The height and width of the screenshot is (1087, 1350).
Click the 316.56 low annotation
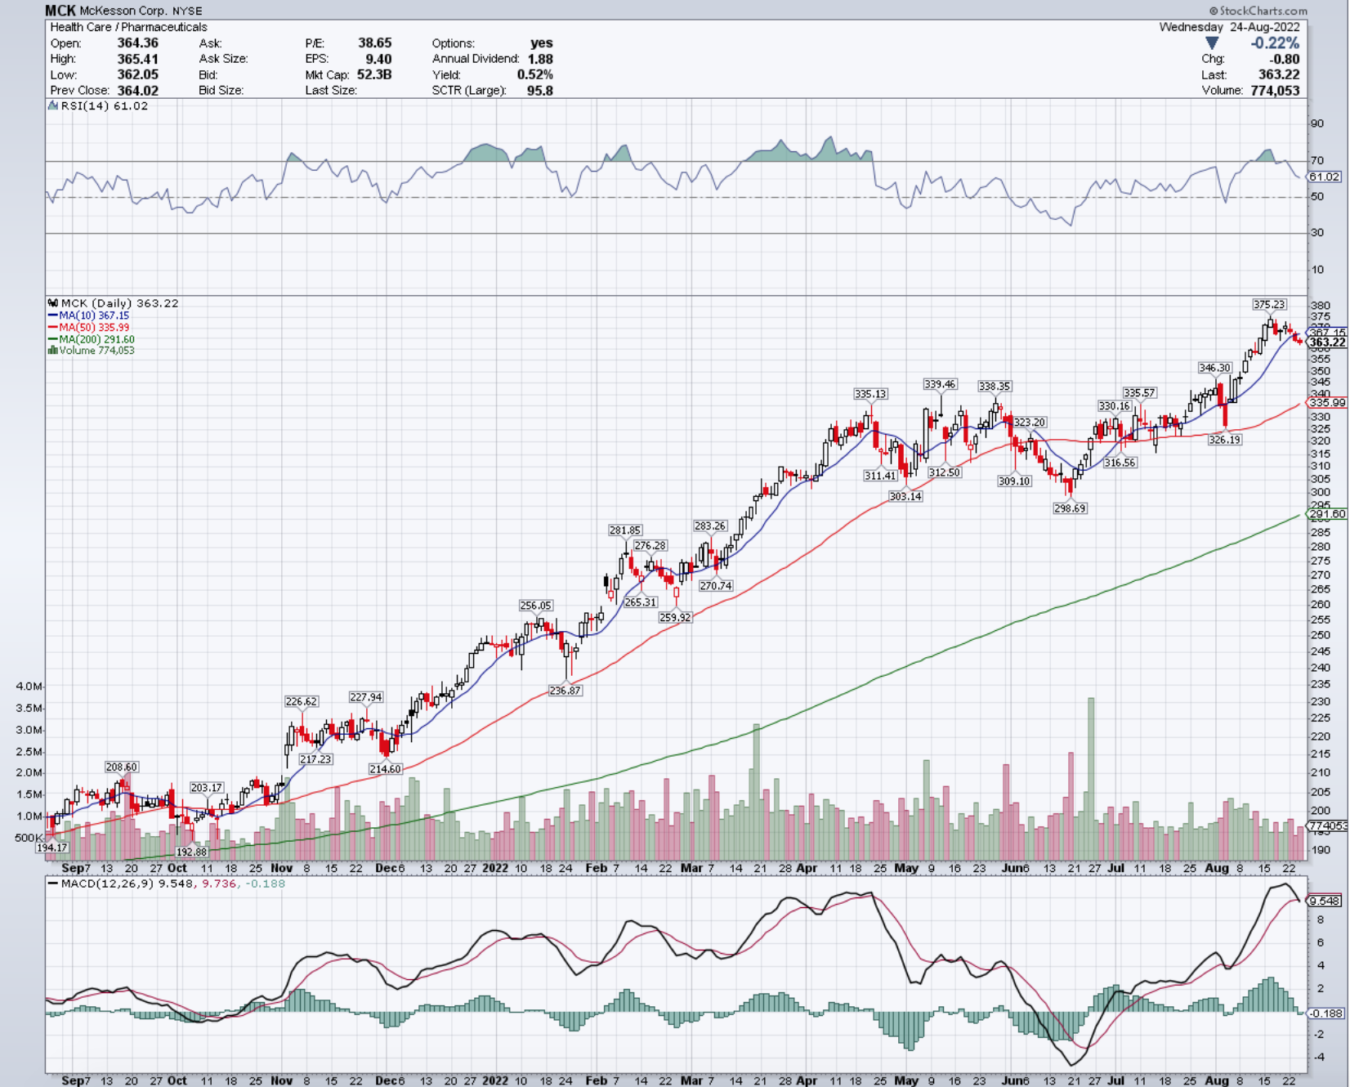click(1120, 463)
